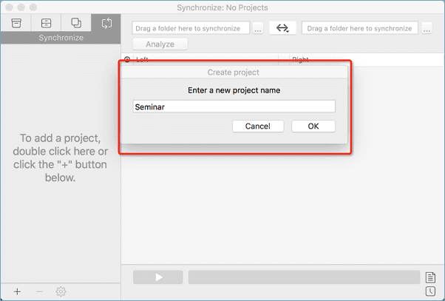
Task: Click the right folder drop field
Action: click(x=360, y=28)
